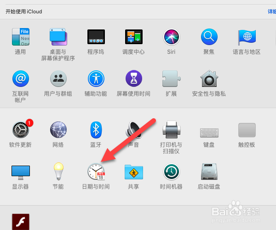Open 安全性与隐私 house icon

pyautogui.click(x=209, y=79)
